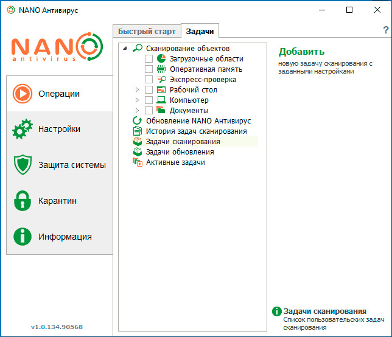
Task: Select Активные задачи tree label
Action: pyautogui.click(x=175, y=162)
